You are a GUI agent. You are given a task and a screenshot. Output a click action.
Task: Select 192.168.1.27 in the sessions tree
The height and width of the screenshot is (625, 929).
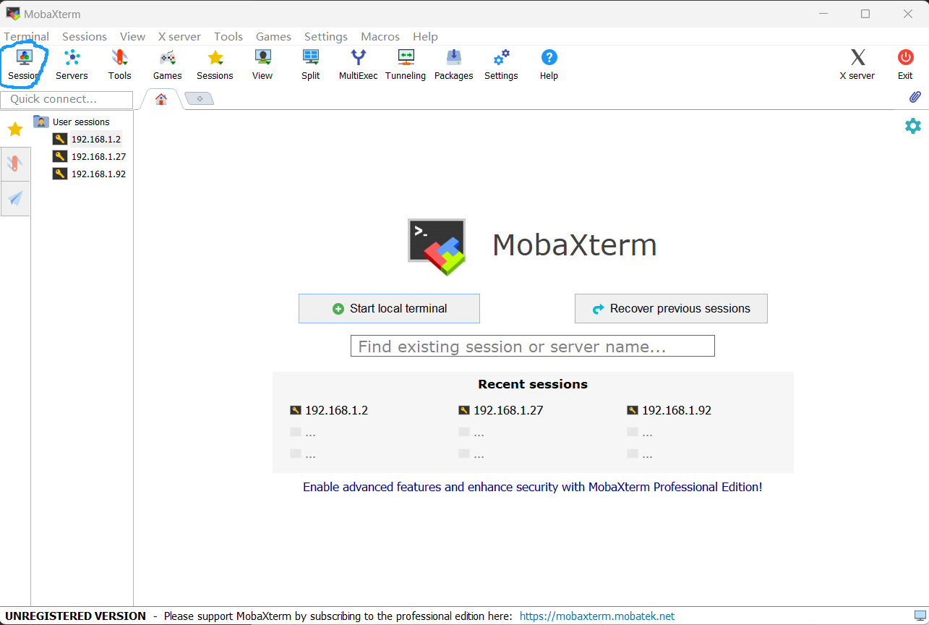click(x=98, y=156)
